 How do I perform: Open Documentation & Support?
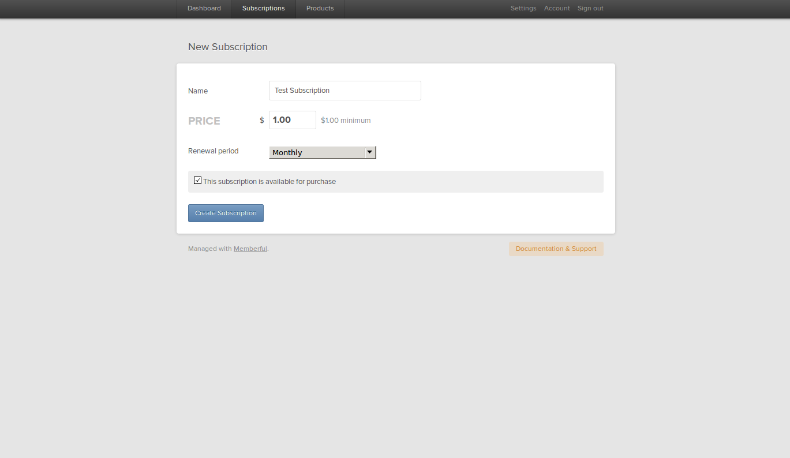556,249
